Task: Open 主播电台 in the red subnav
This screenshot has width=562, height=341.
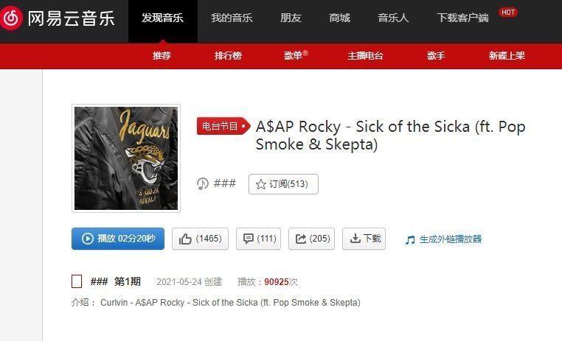Action: point(365,56)
